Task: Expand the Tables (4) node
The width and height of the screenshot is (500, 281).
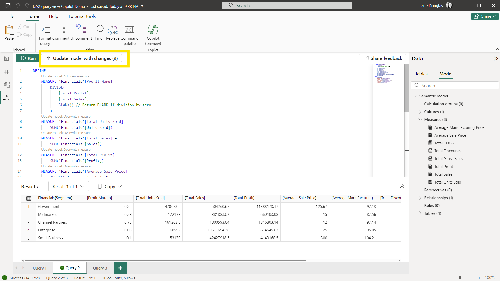Action: 420,213
